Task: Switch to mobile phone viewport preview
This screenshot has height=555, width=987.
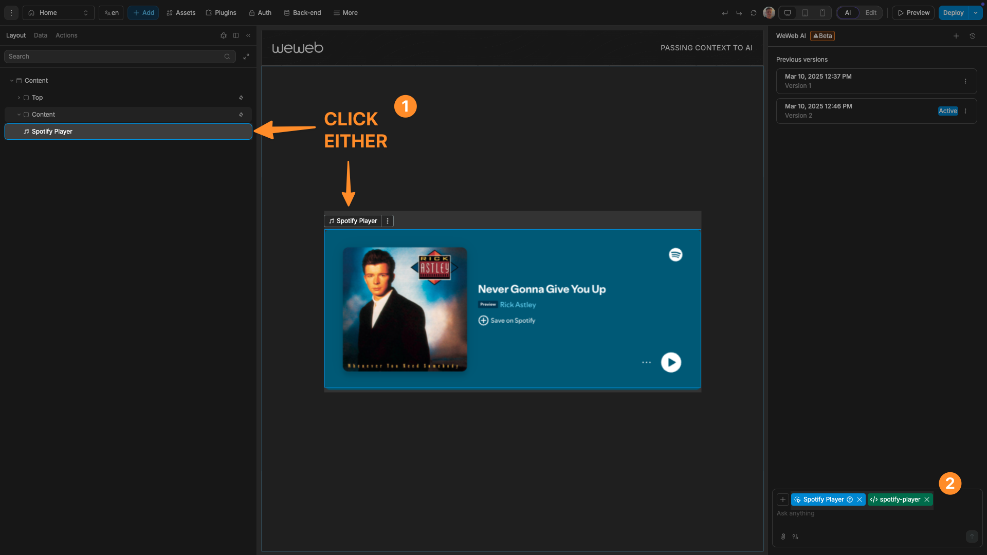Action: (822, 12)
